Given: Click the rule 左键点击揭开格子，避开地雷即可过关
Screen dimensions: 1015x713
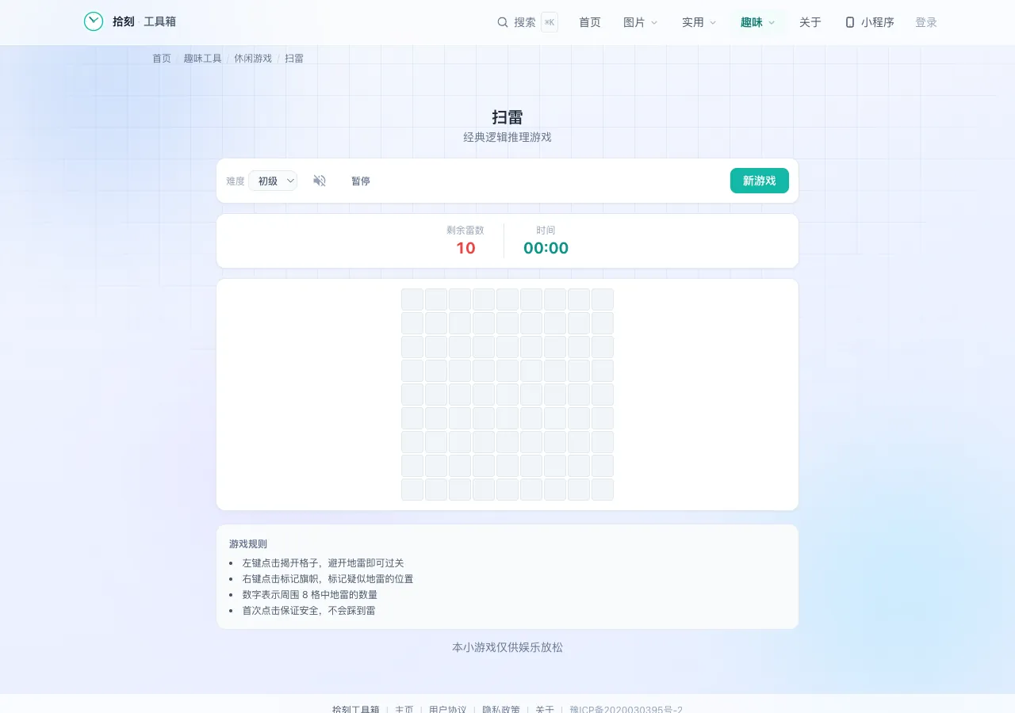Looking at the screenshot, I should [324, 563].
